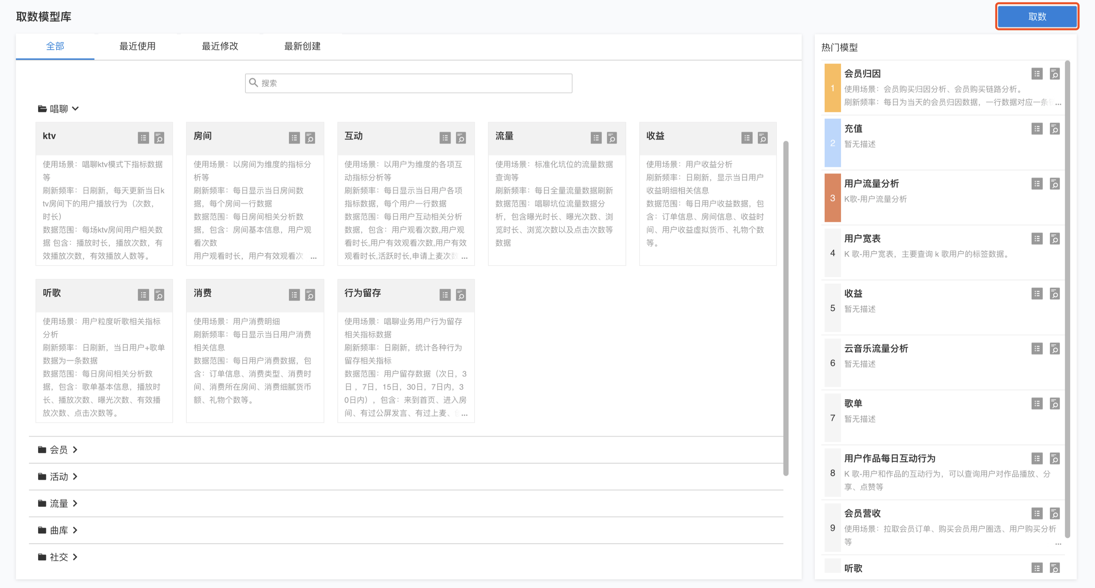Viewport: 1095px width, 588px height.
Task: Open preview icon for 会员营收 hot model
Action: (x=1055, y=514)
